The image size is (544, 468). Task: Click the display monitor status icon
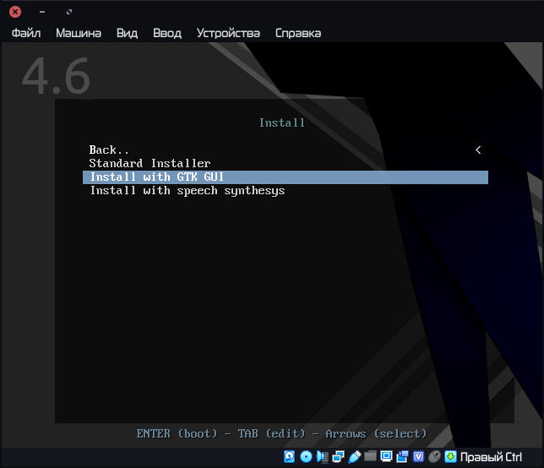tap(386, 457)
